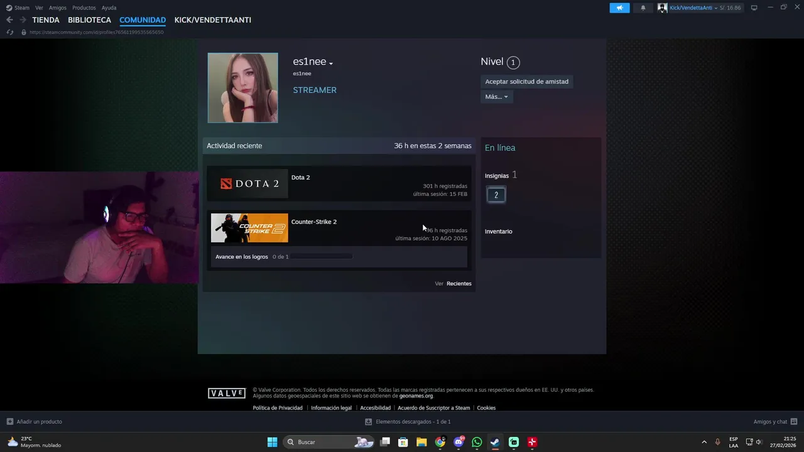
Task: Open the Ver menu
Action: point(39,8)
